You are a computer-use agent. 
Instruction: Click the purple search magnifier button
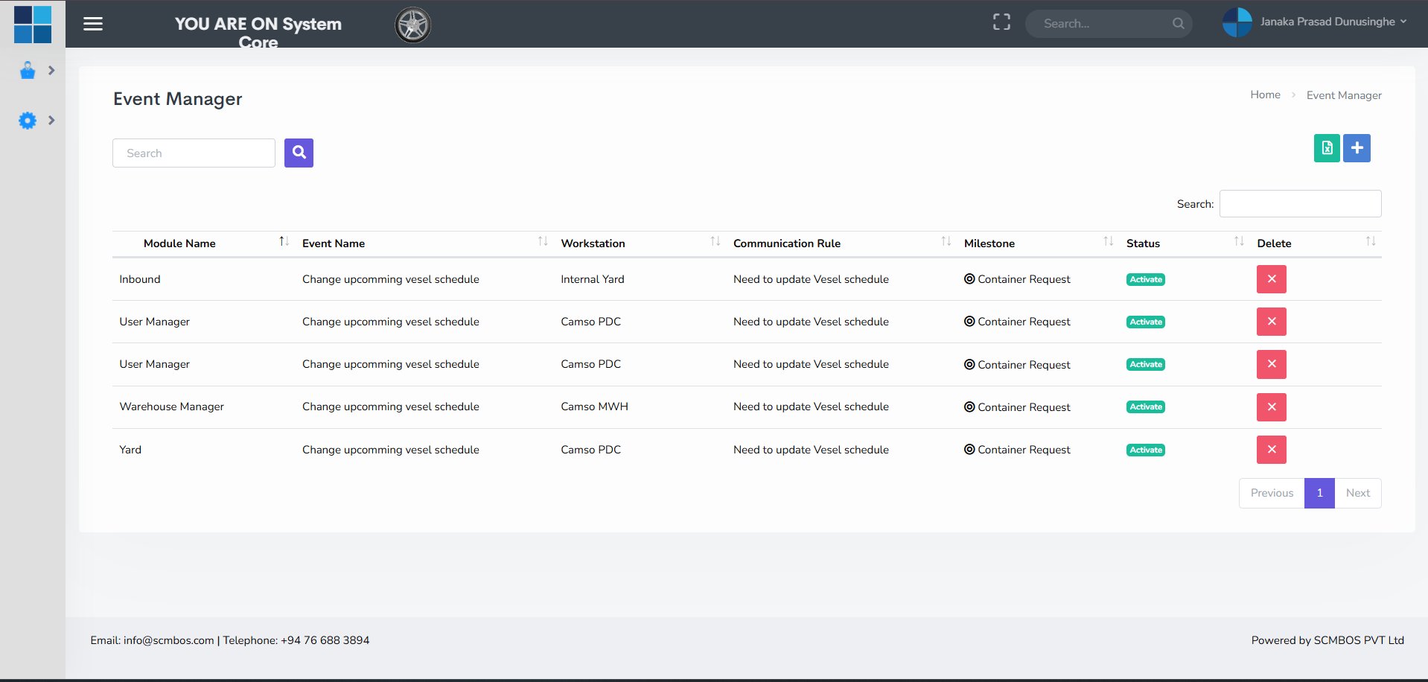pyautogui.click(x=299, y=153)
